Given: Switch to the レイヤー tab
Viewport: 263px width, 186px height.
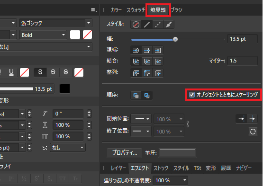Looking at the screenshot, I should click(x=118, y=168).
